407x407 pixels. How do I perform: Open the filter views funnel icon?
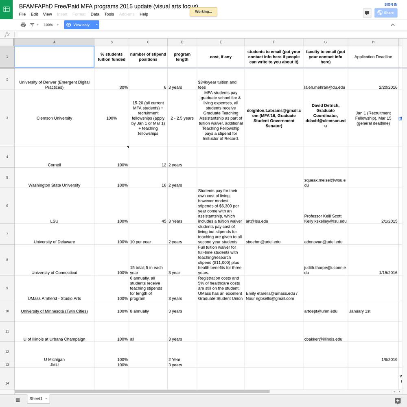(x=32, y=25)
